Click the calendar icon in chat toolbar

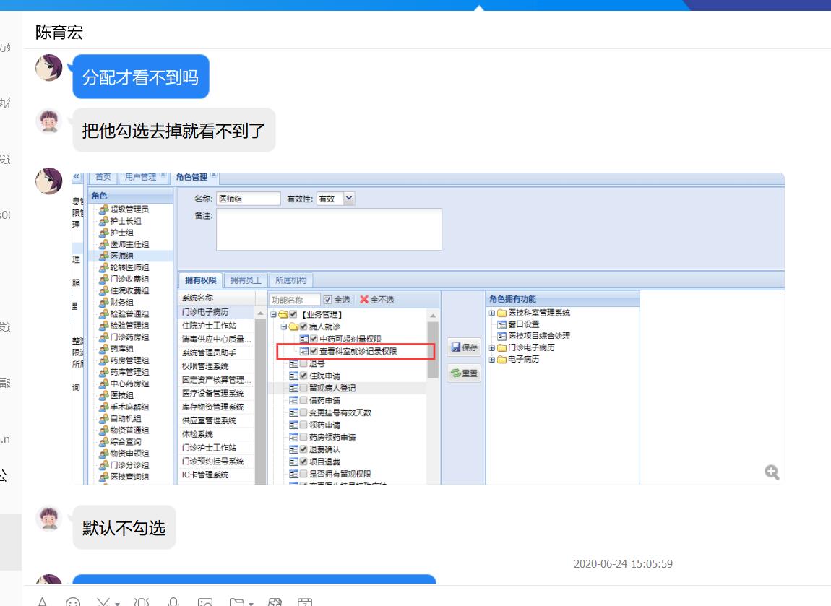305,602
